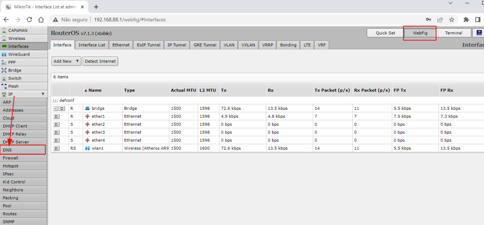Click the Bridge sidebar icon
Image resolution: width=484 pixels, height=225 pixels.
(4, 70)
